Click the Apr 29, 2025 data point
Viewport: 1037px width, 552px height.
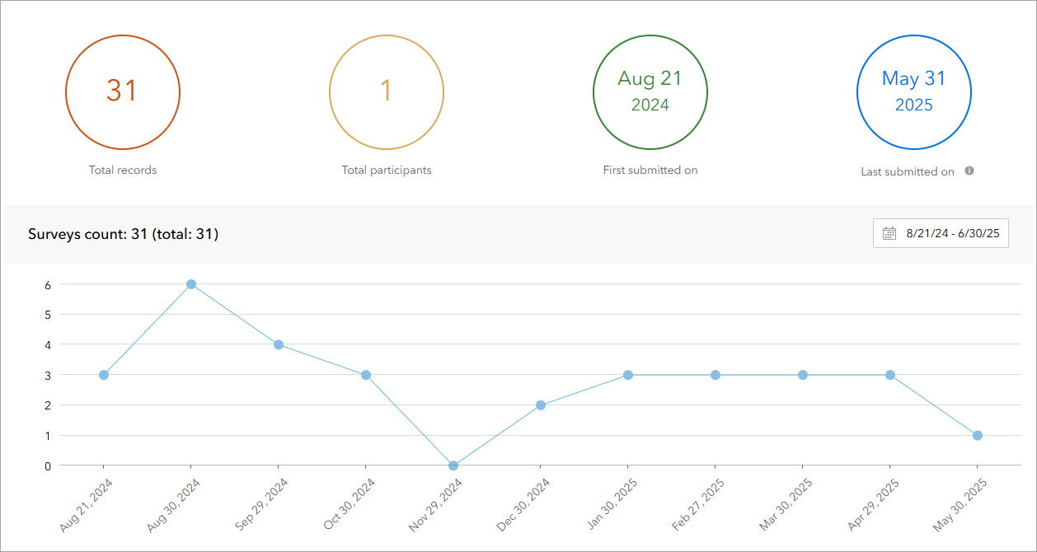click(890, 375)
